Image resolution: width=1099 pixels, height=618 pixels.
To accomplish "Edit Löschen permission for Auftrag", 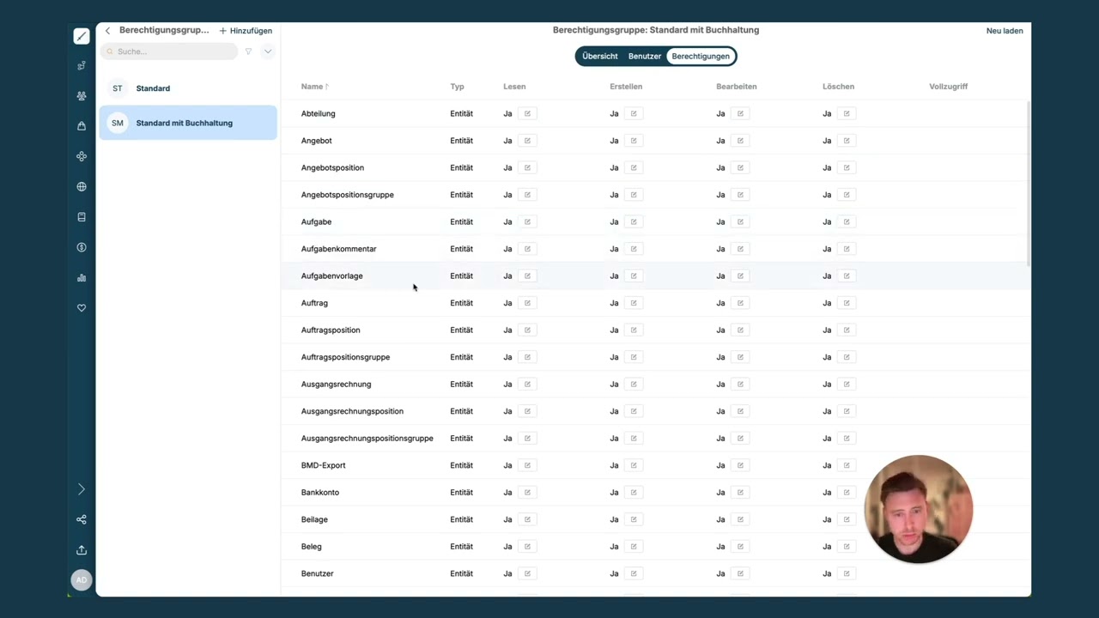I will click(x=847, y=303).
